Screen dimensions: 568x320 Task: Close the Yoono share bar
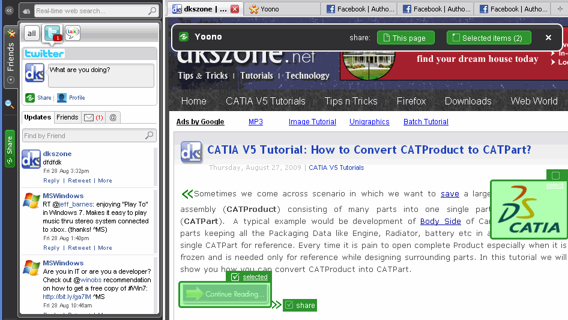click(x=548, y=37)
